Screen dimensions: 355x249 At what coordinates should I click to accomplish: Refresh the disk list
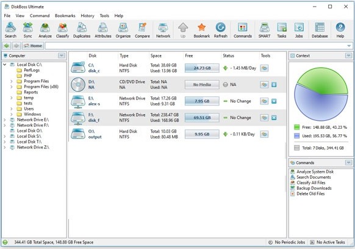coord(221,30)
